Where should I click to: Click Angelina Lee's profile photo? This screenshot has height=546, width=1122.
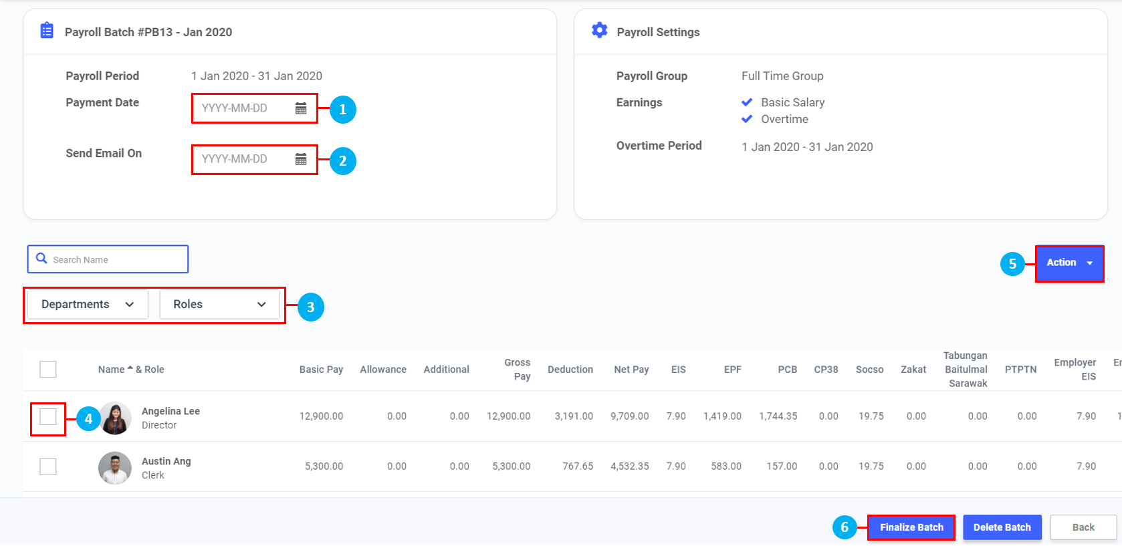[115, 418]
